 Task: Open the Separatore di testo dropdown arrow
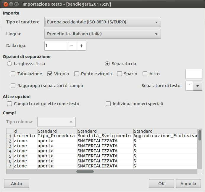(198, 86)
